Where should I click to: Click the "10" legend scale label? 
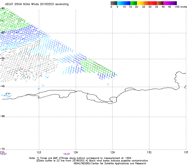pos(124,7)
